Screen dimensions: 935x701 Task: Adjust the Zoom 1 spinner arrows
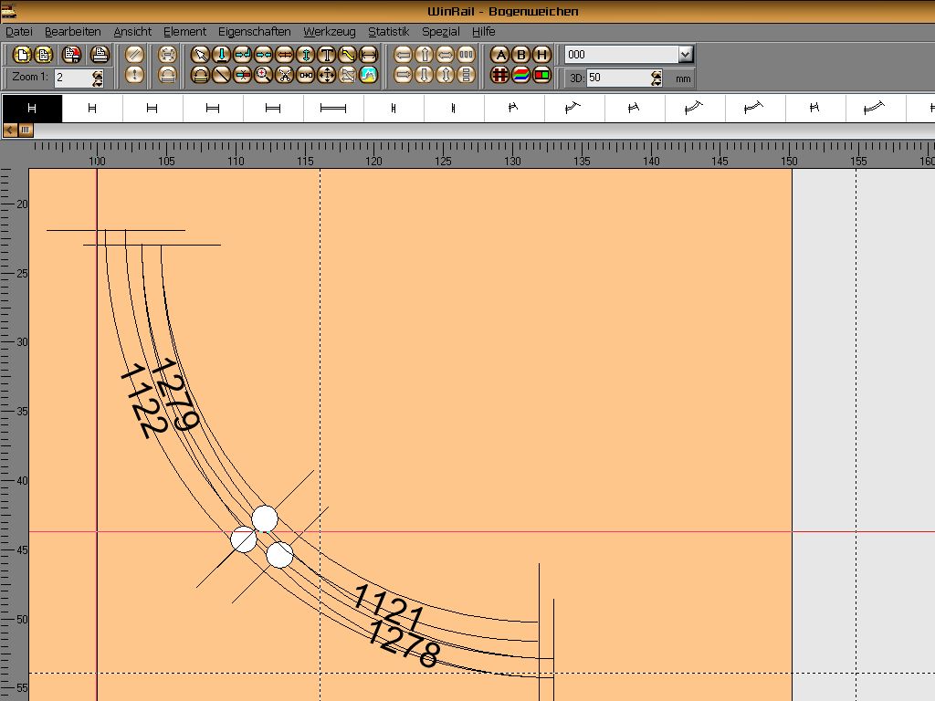coord(96,78)
